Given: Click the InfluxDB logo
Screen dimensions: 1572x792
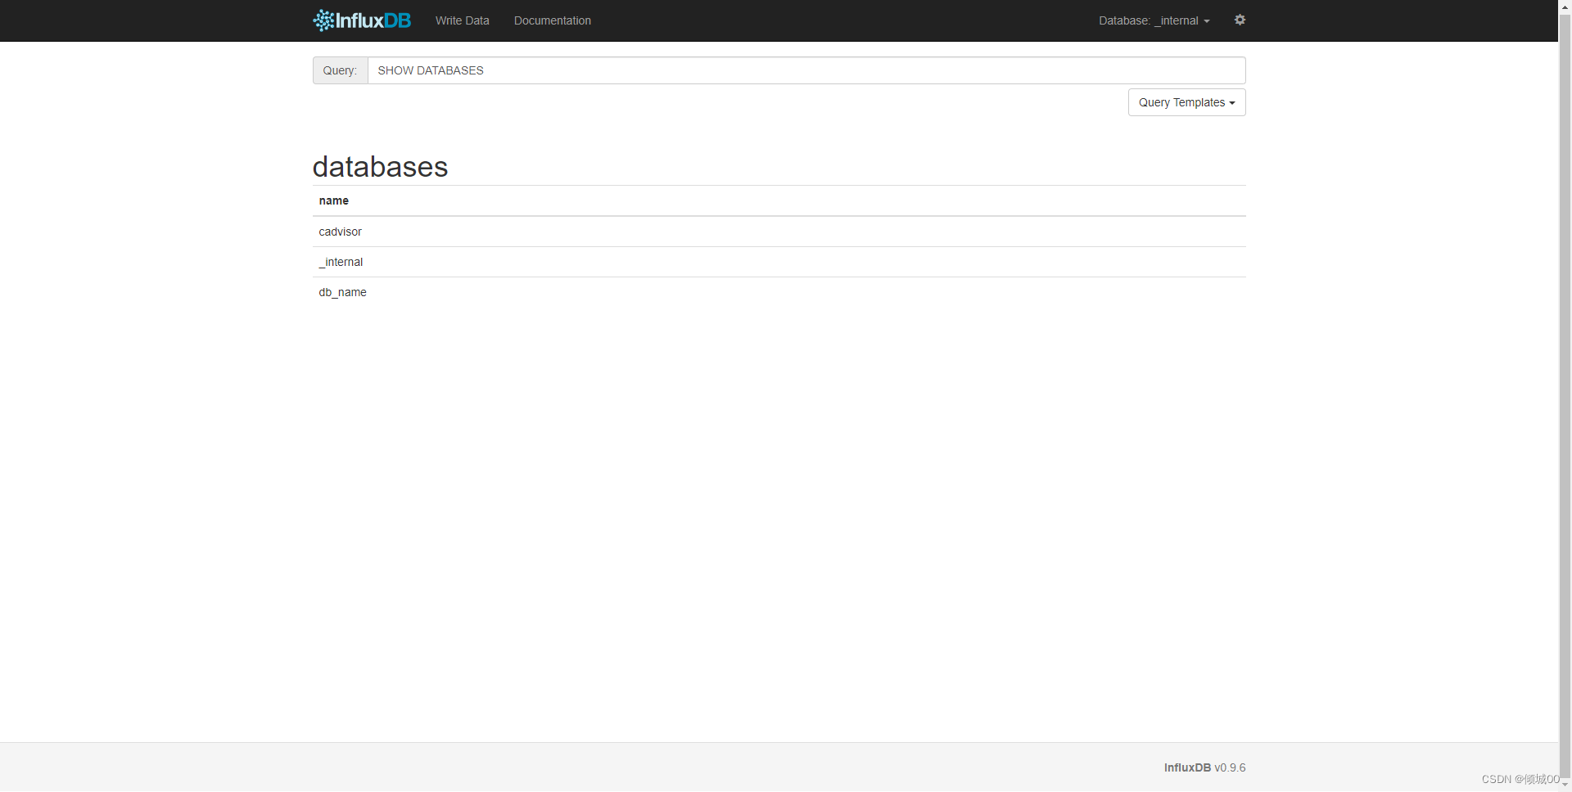Looking at the screenshot, I should click(x=362, y=20).
